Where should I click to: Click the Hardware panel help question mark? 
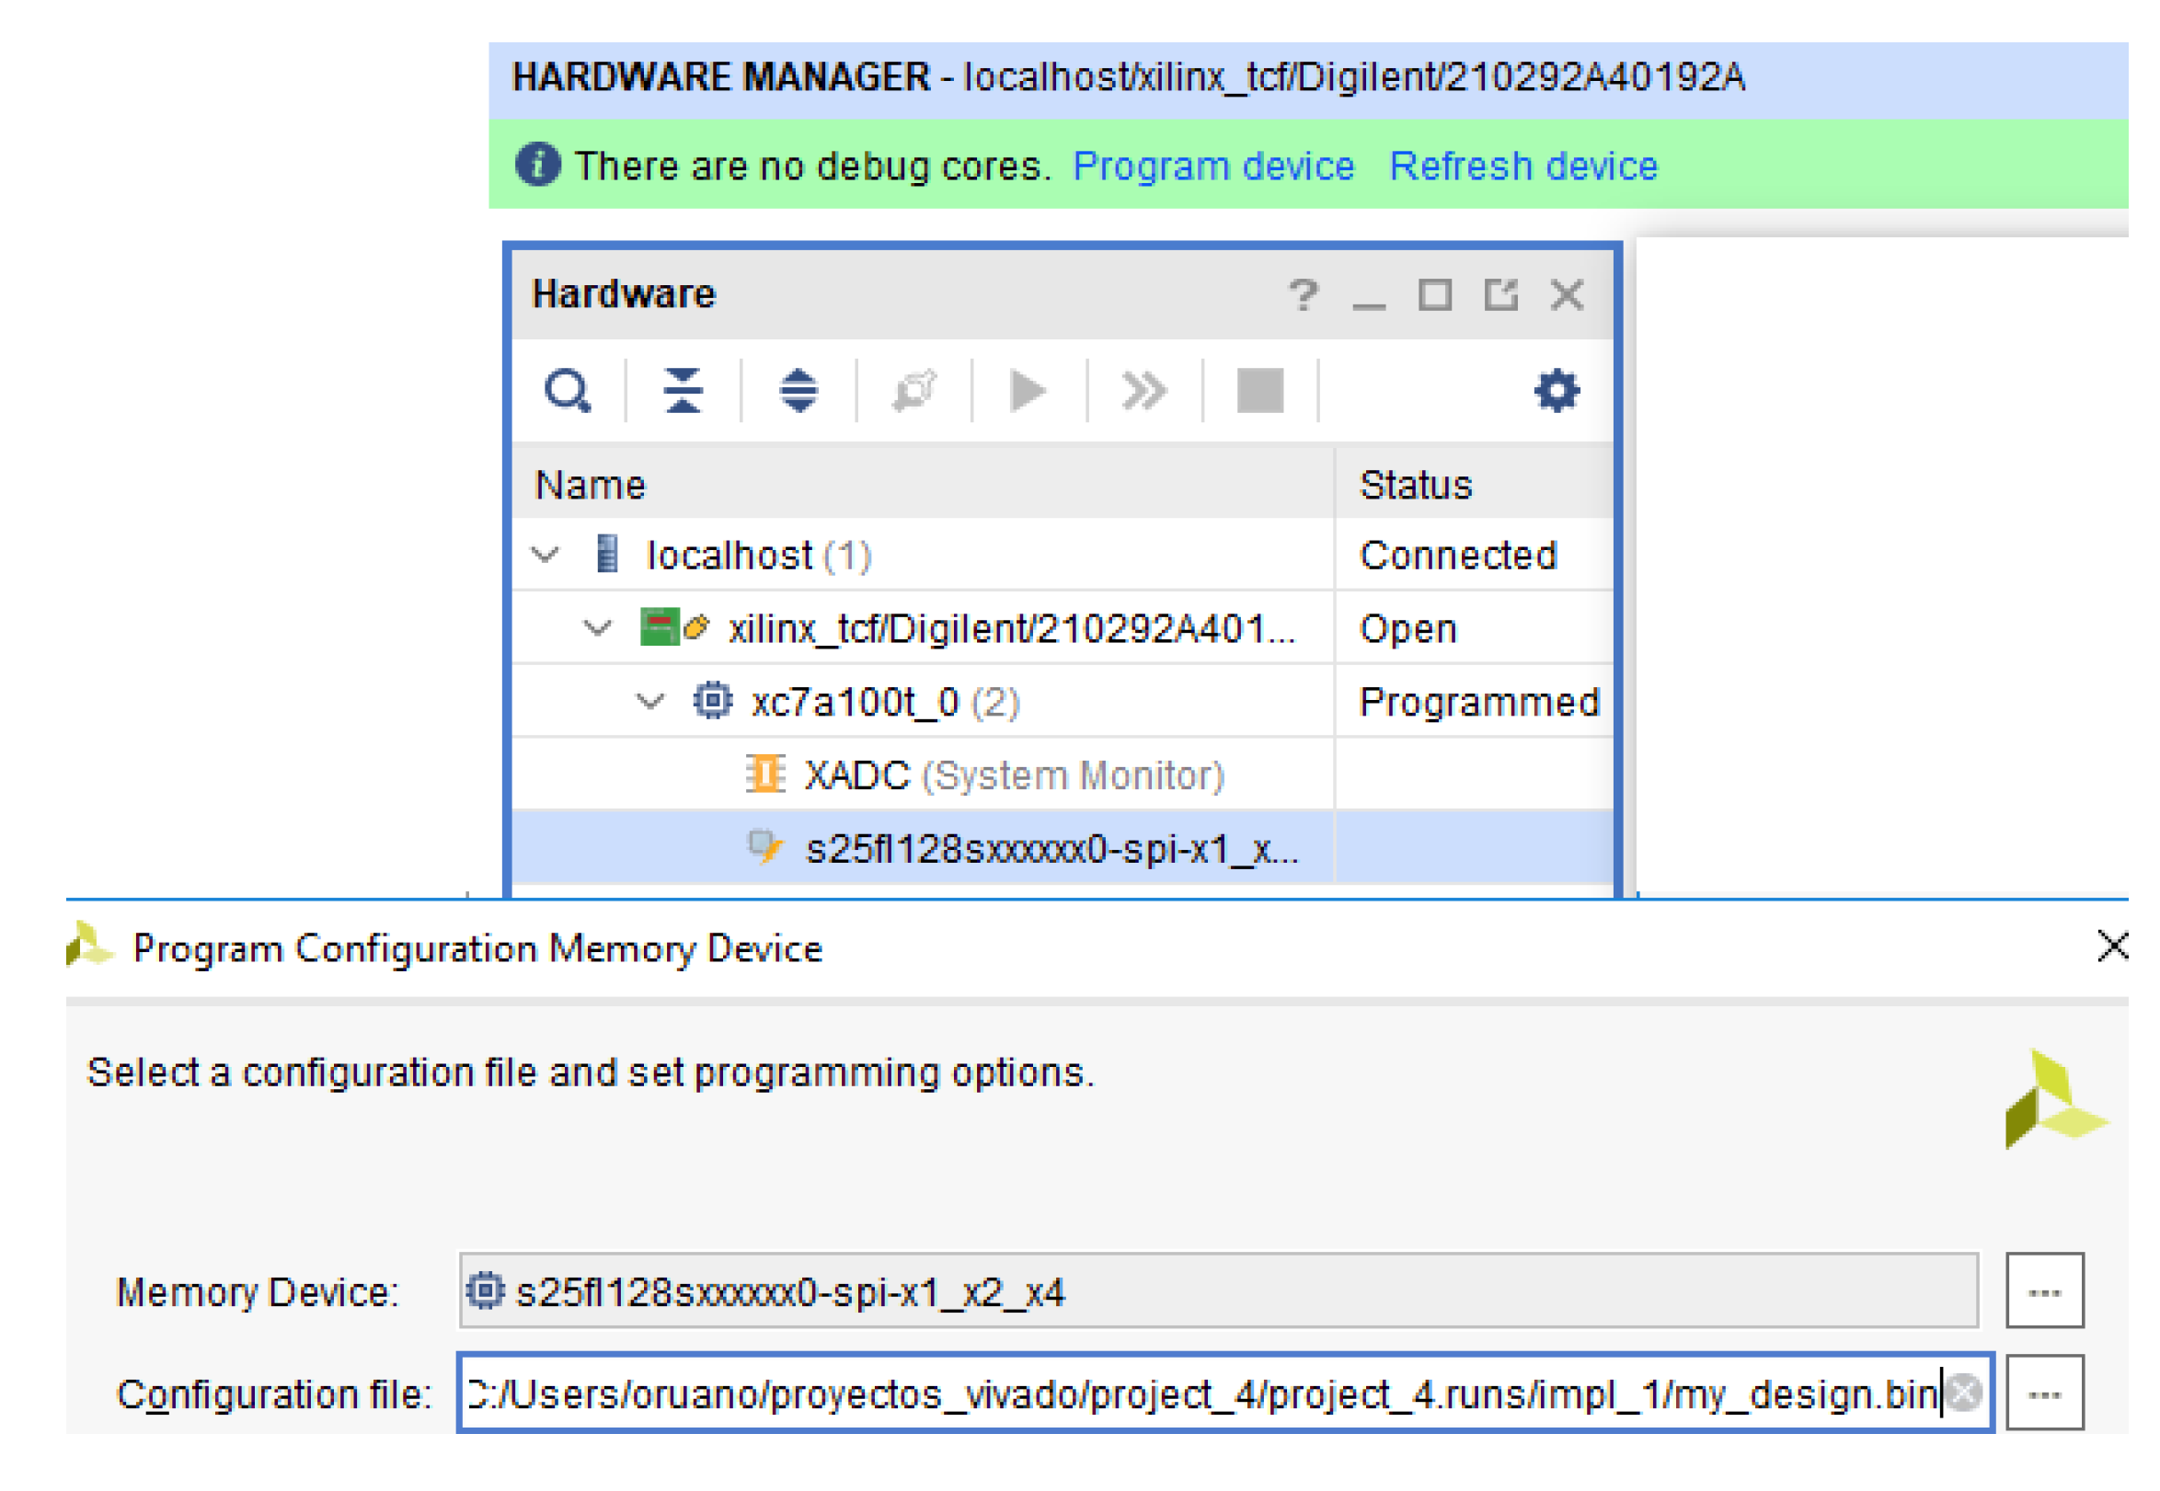pyautogui.click(x=1304, y=295)
